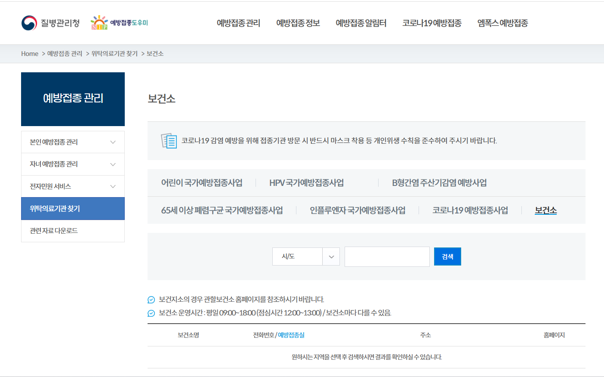Click the document notice icon beside 코로나19 message
Screen dimensions: 604x377
[x=169, y=141]
